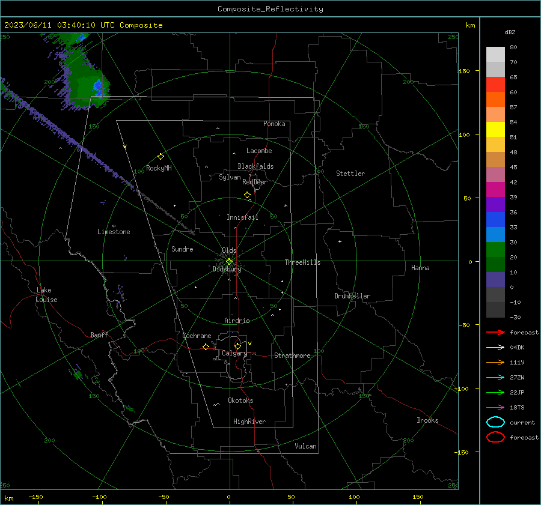The width and height of the screenshot is (541, 505).
Task: Click the Strathmore label
Action: coord(292,355)
